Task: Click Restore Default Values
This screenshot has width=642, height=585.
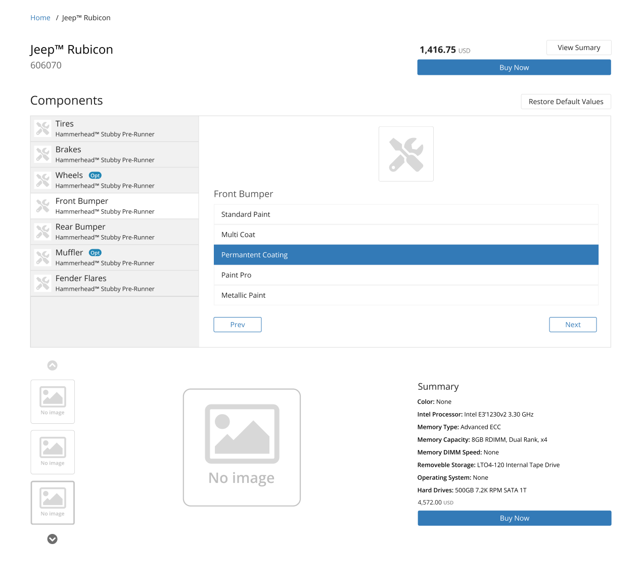Action: point(566,102)
